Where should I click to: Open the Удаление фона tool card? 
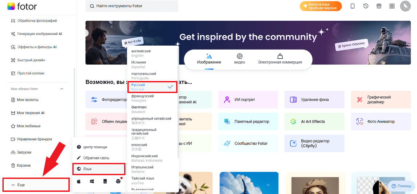pos(314,100)
